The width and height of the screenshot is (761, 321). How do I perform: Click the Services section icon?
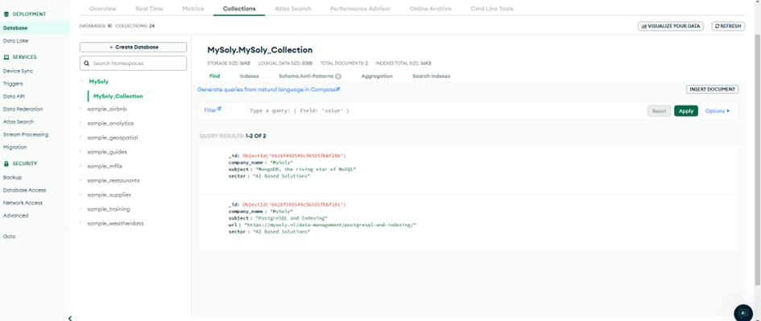pyautogui.click(x=6, y=57)
